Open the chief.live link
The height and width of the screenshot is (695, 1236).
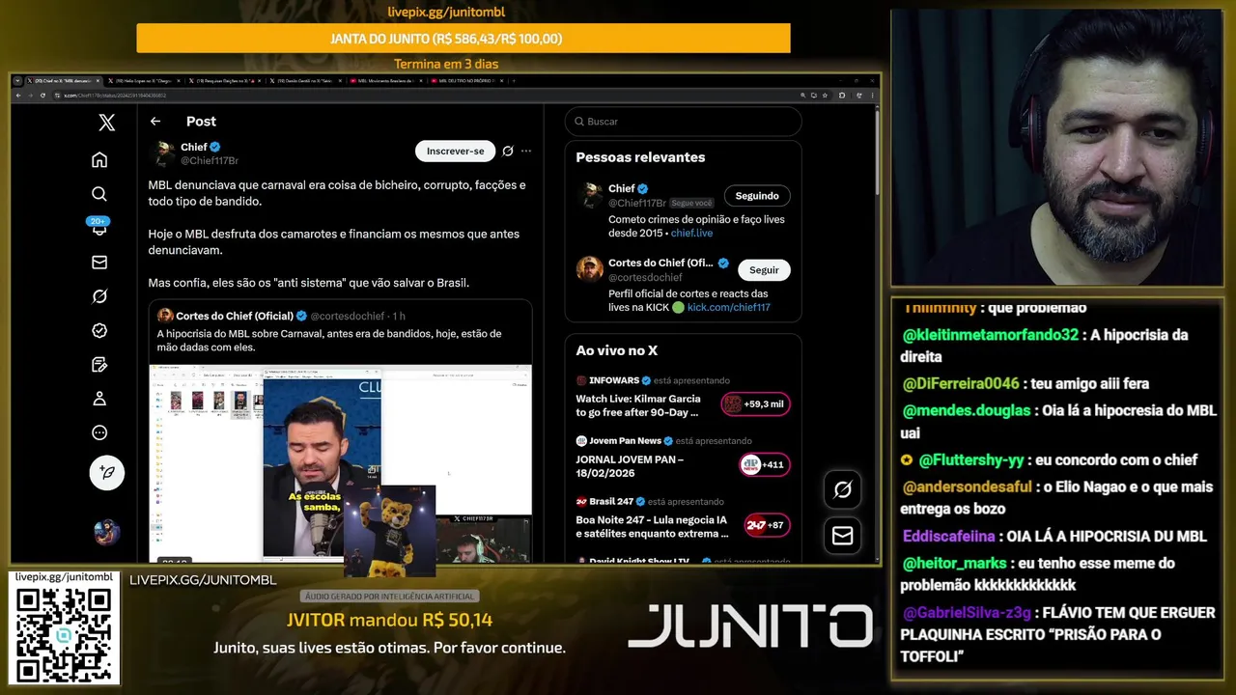[691, 233]
